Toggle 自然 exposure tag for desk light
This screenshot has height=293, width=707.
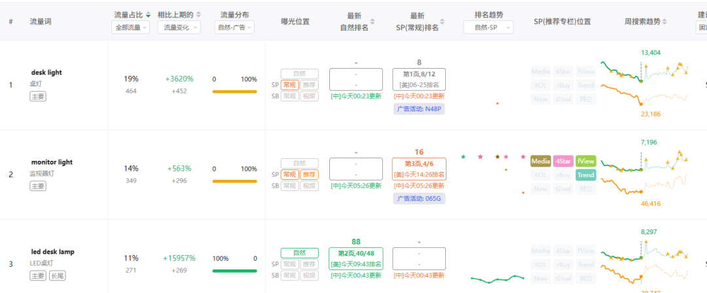tap(299, 73)
